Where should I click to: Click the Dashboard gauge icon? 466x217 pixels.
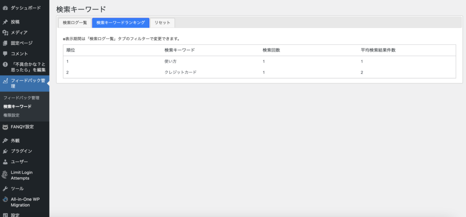point(5,8)
